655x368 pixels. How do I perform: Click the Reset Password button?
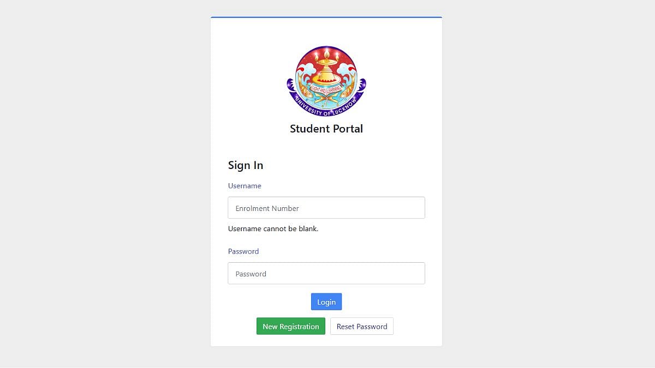[361, 326]
